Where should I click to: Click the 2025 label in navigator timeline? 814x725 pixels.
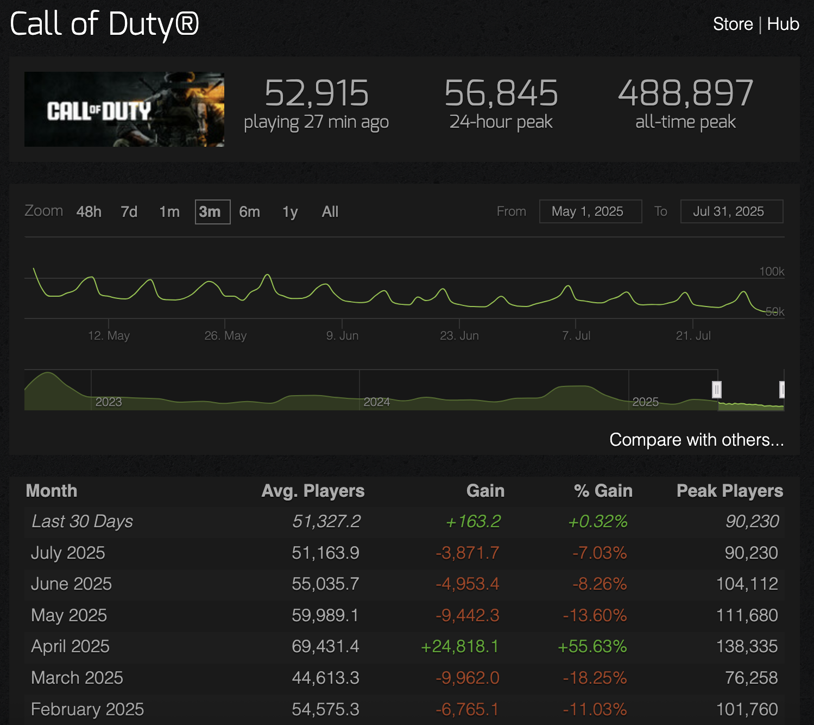pyautogui.click(x=645, y=402)
